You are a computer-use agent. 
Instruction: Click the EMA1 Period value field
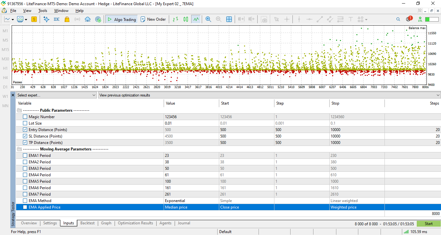coord(191,156)
